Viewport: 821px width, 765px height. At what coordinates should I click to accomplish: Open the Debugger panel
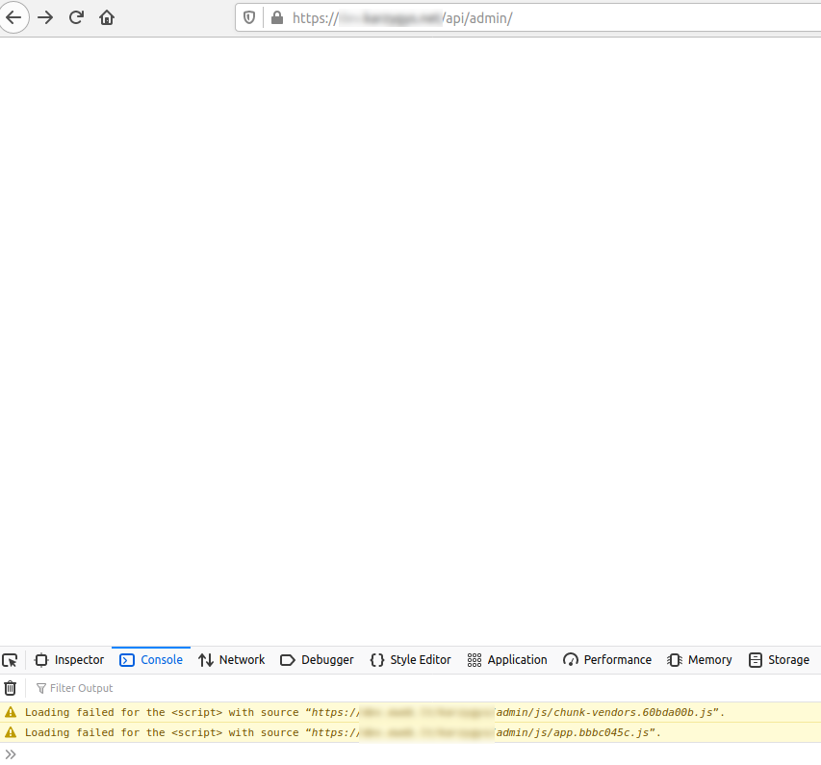(x=317, y=659)
